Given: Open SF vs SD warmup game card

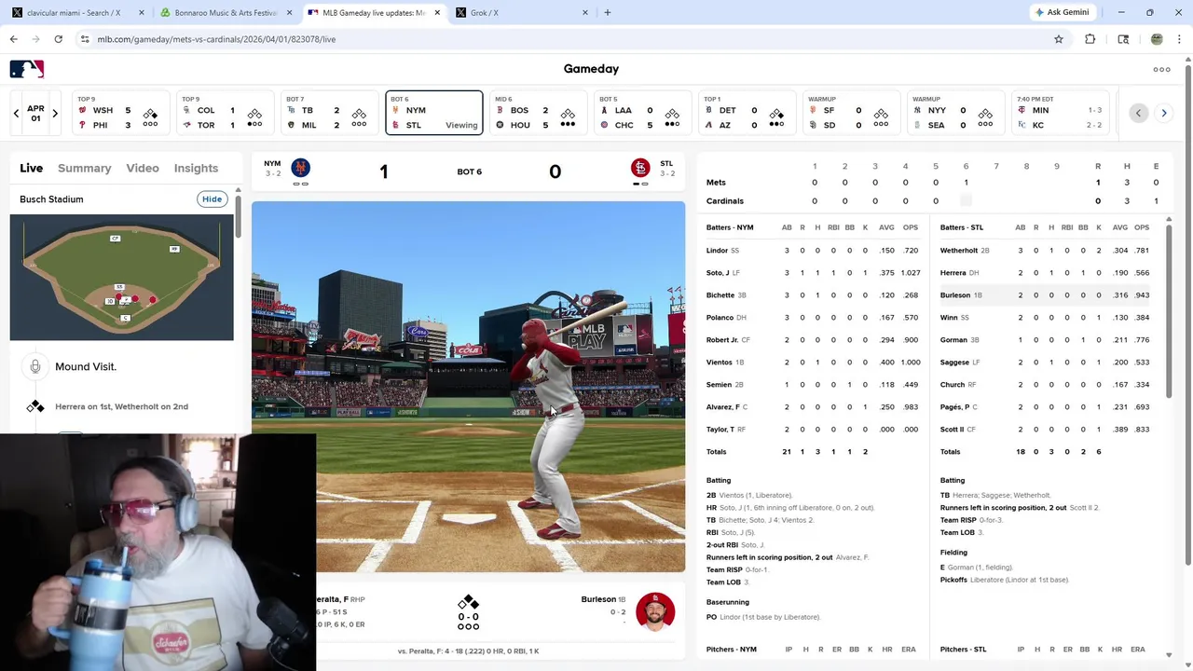Looking at the screenshot, I should click(850, 113).
